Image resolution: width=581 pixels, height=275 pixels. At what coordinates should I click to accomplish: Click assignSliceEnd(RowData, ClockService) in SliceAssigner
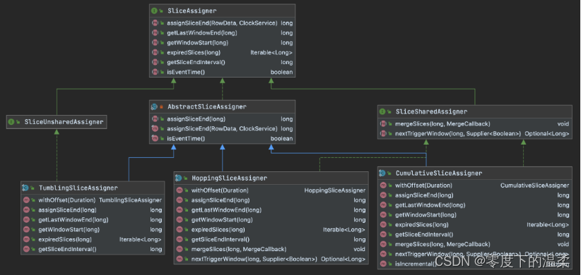point(222,23)
